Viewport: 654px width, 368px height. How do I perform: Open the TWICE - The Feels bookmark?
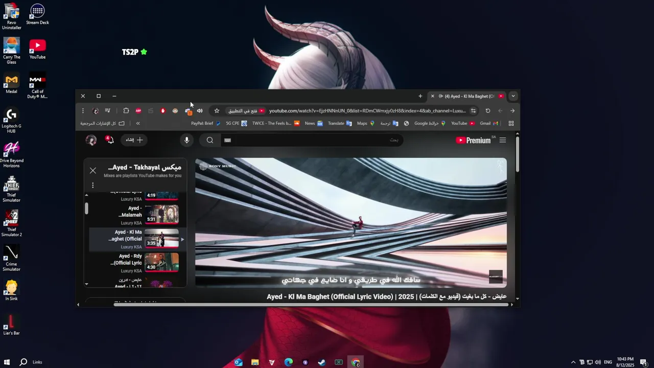(x=276, y=123)
